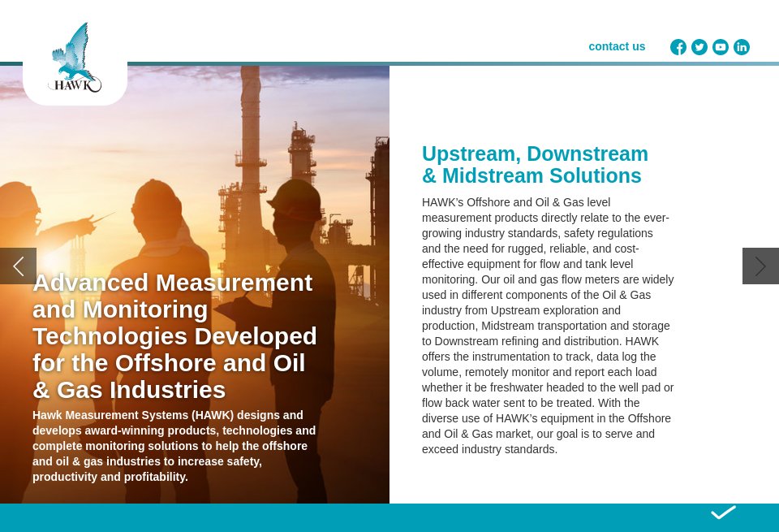Click the white checkmark scroll indicator

pos(723,513)
